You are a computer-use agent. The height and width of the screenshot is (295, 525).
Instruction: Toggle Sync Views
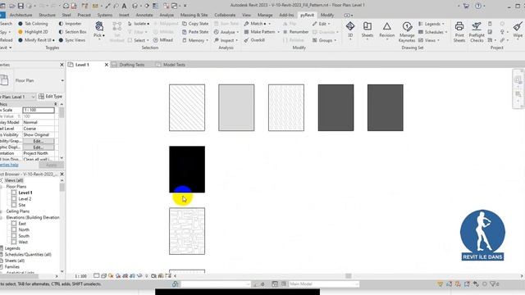(71, 40)
